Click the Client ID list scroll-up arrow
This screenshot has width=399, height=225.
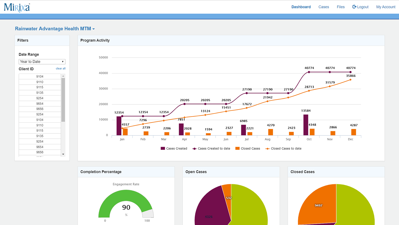click(x=63, y=76)
